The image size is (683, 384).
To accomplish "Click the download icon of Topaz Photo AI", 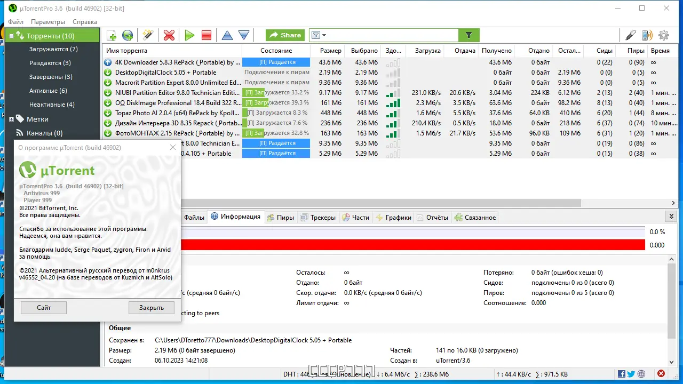I will [x=108, y=113].
